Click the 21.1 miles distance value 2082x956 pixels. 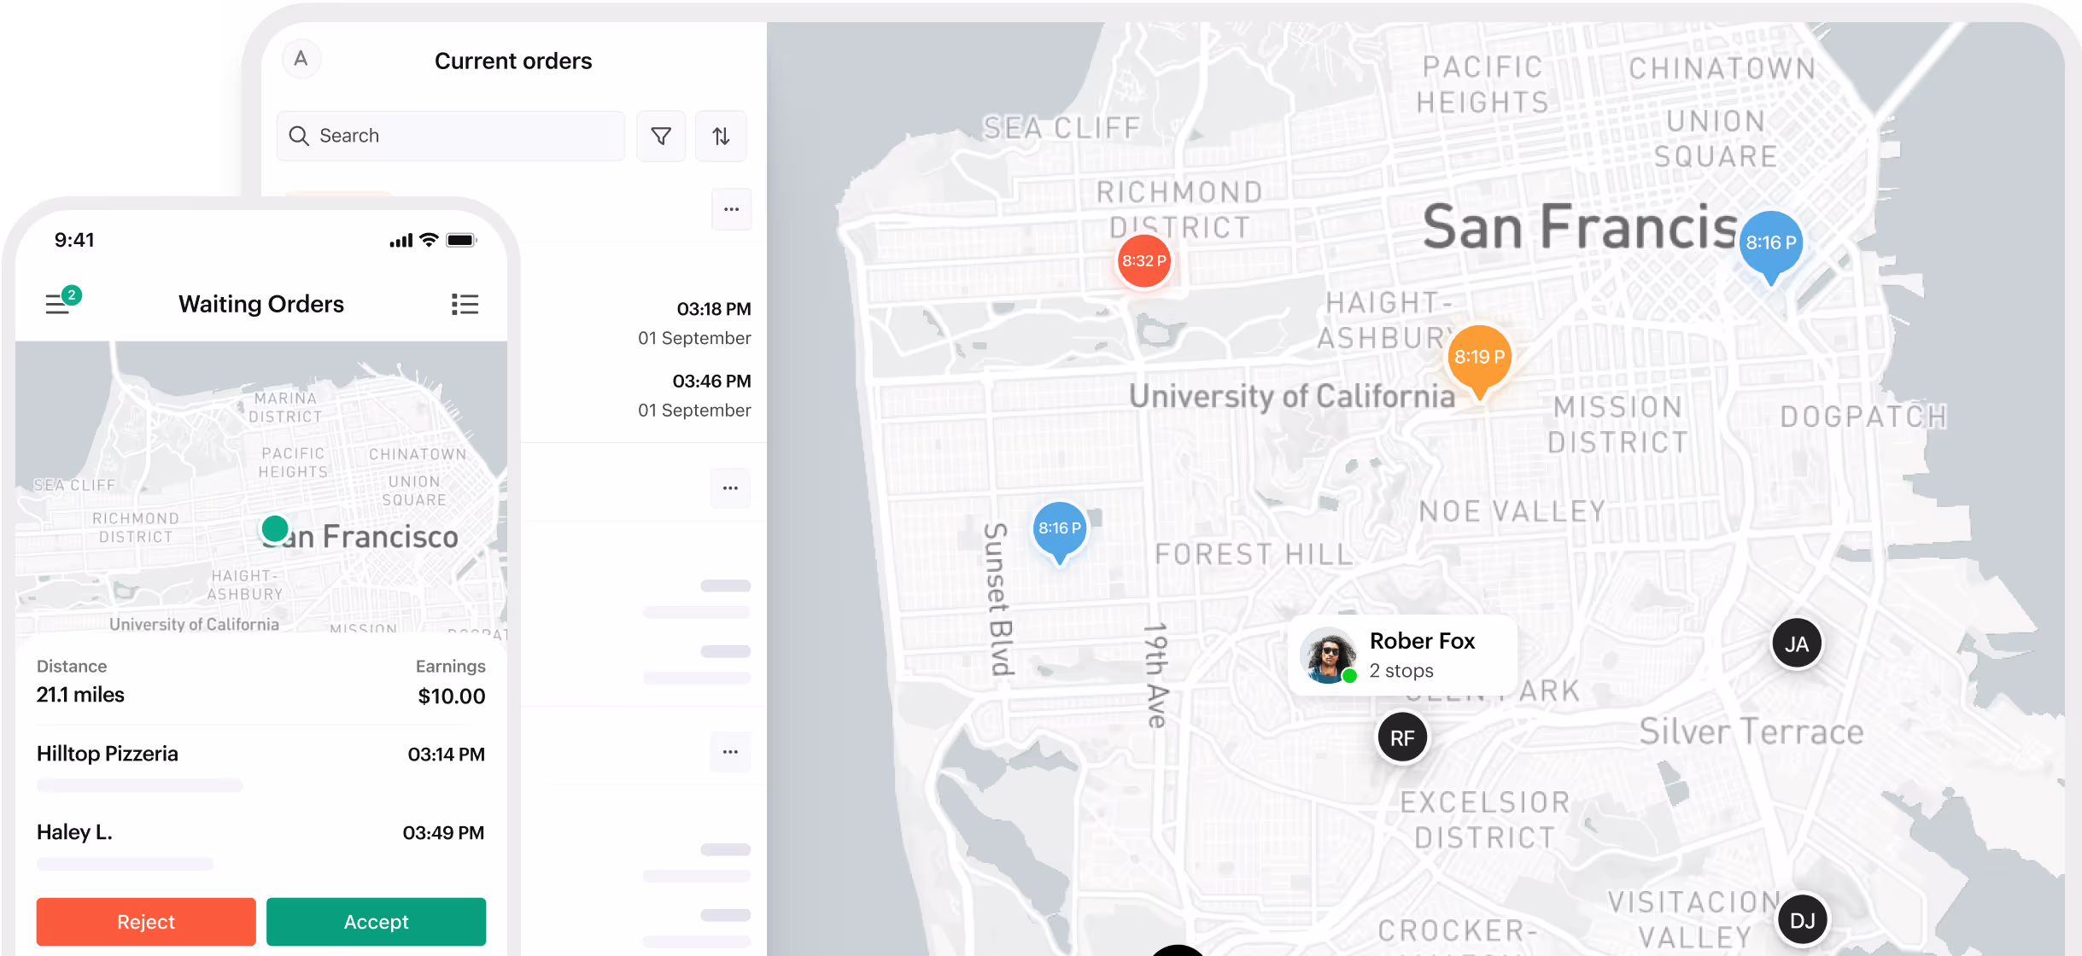(x=80, y=695)
